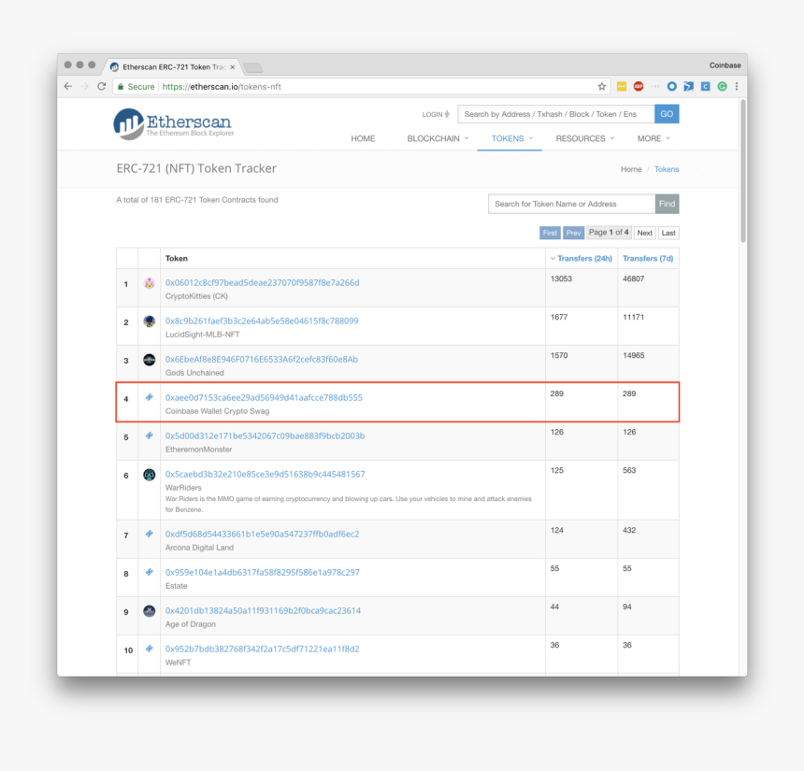Click the WarRiders token icon
Screen dimensions: 804x771
click(x=150, y=475)
